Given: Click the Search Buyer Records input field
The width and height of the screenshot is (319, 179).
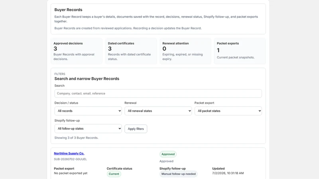Looking at the screenshot, I should pyautogui.click(x=158, y=93).
